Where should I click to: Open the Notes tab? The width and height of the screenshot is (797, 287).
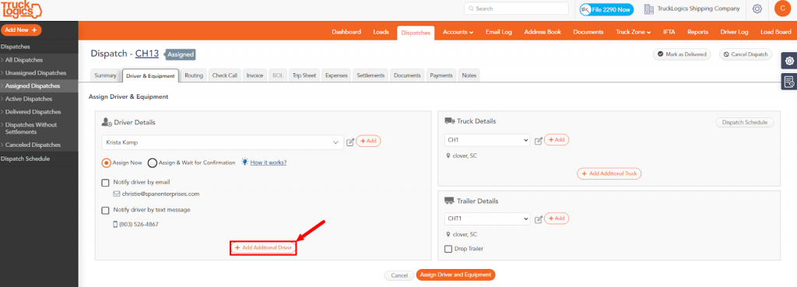click(x=469, y=75)
